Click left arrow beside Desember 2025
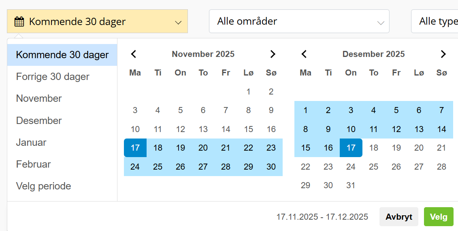Image resolution: width=458 pixels, height=231 pixels. [x=305, y=54]
